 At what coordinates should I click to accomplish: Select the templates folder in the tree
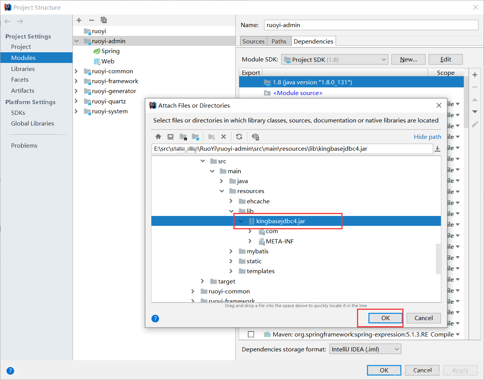pos(260,271)
